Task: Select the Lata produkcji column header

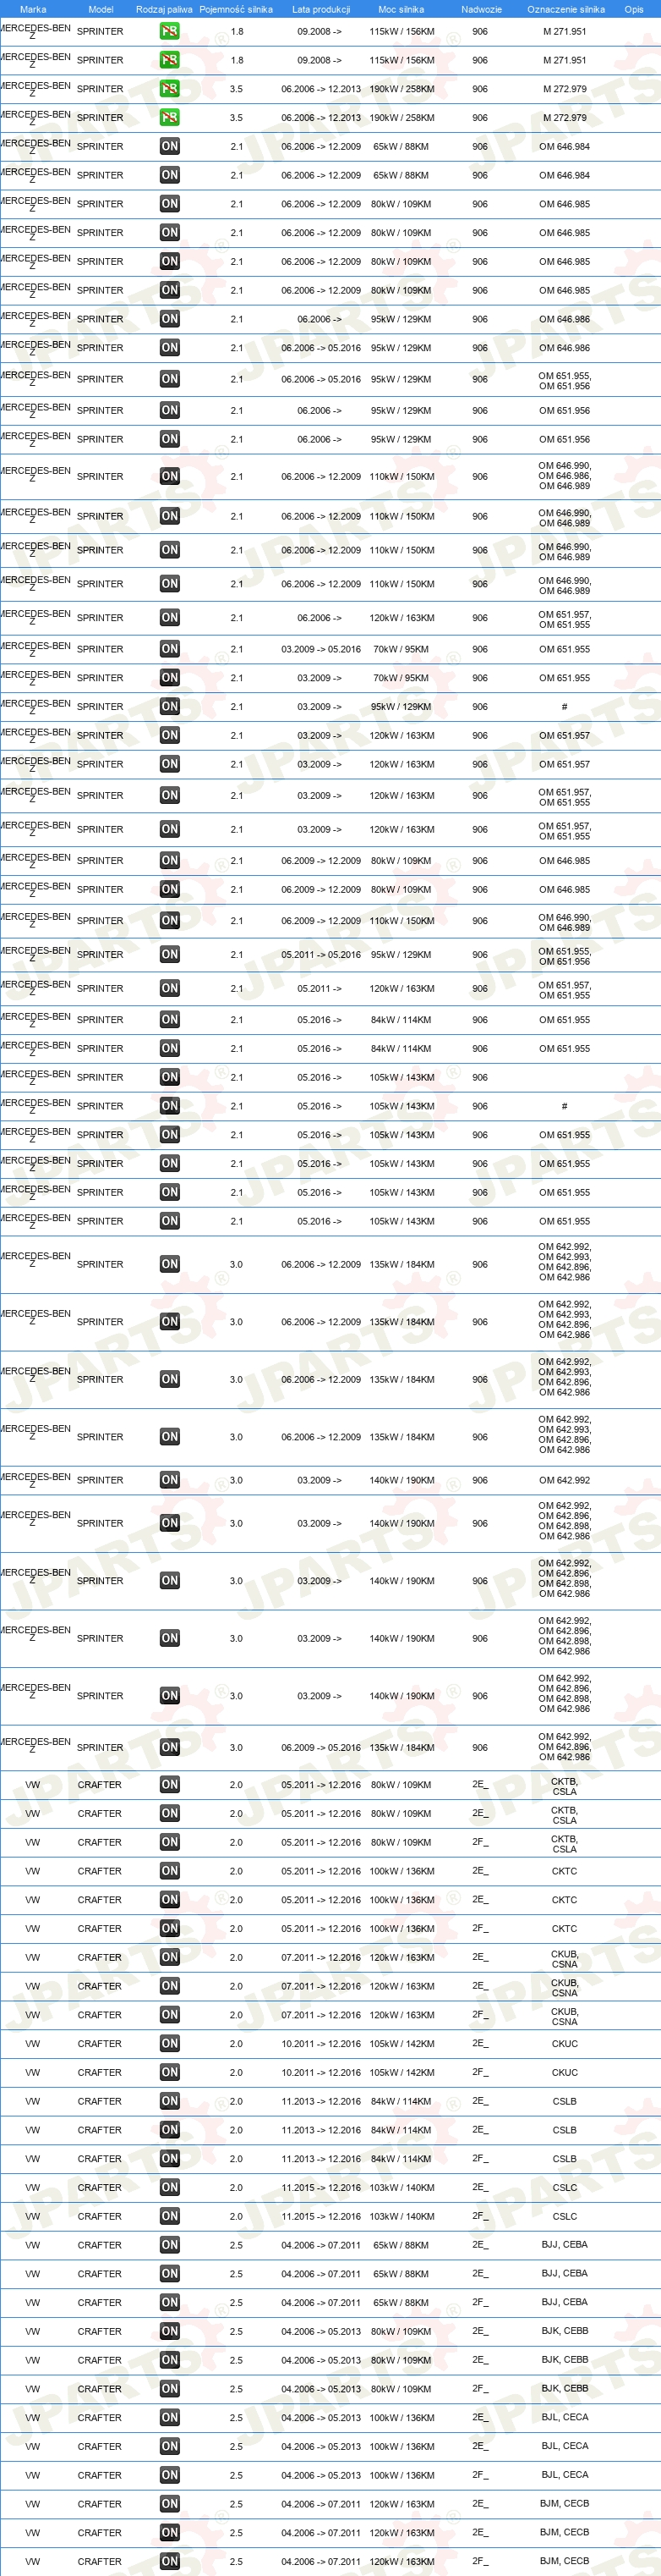Action: [320, 9]
